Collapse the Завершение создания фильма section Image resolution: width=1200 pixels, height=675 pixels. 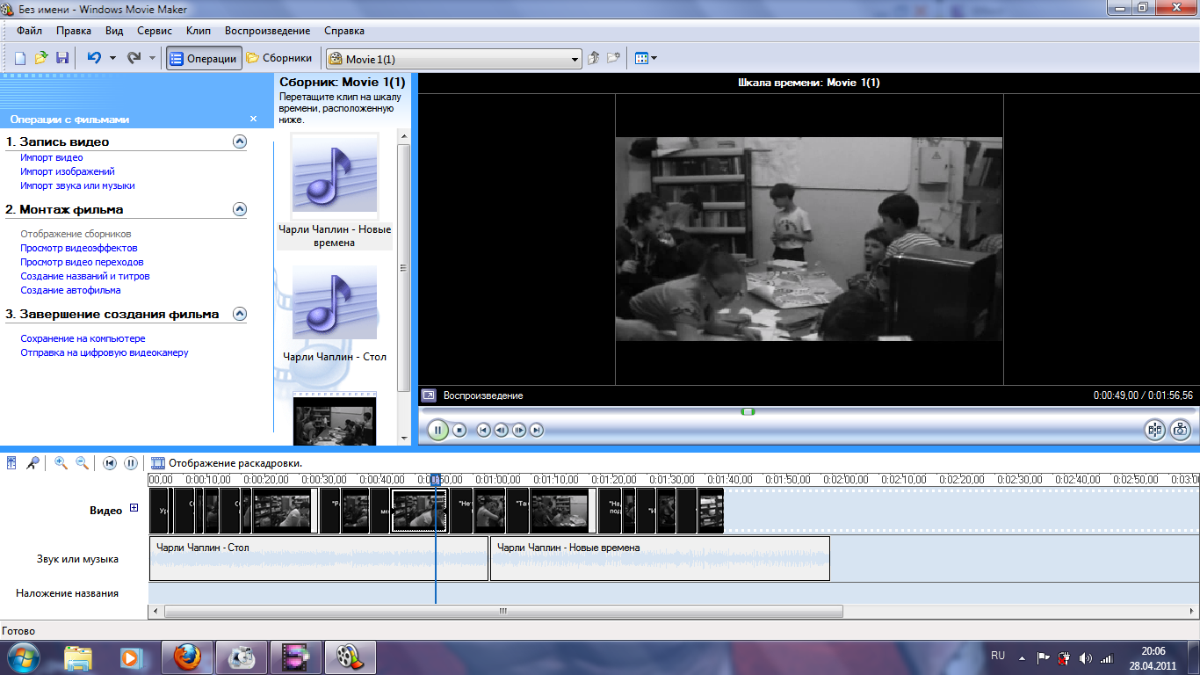click(x=240, y=314)
